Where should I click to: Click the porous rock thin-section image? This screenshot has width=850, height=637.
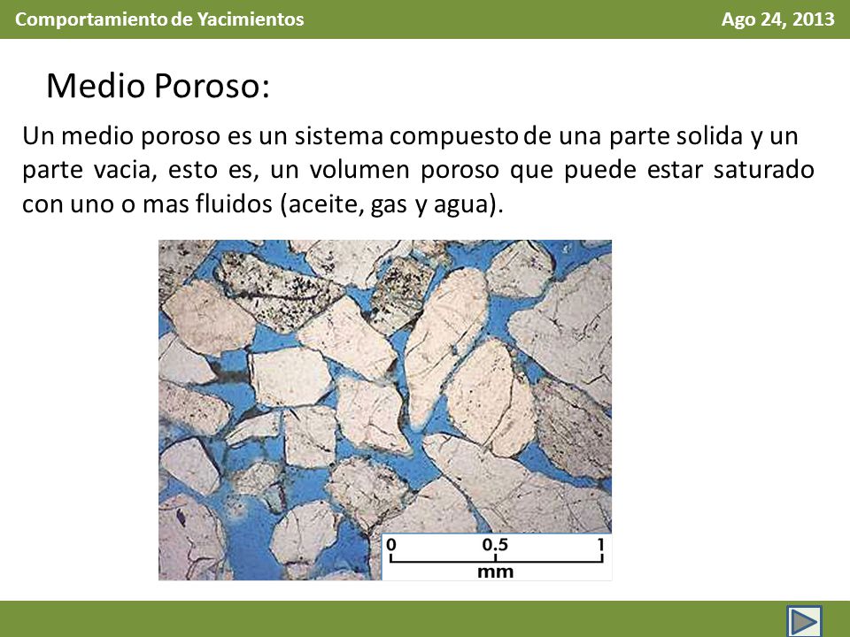385,410
